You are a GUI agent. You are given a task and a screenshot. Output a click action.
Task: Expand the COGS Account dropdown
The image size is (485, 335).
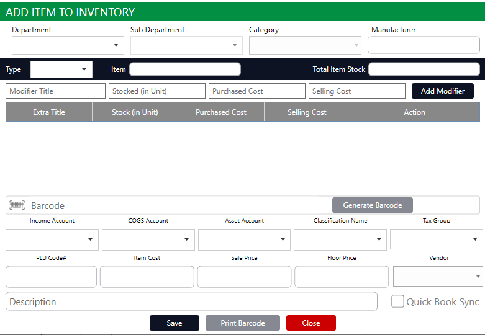tap(148, 239)
